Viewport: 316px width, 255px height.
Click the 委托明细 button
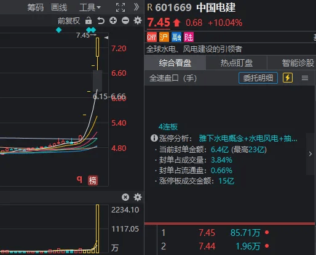(258, 78)
